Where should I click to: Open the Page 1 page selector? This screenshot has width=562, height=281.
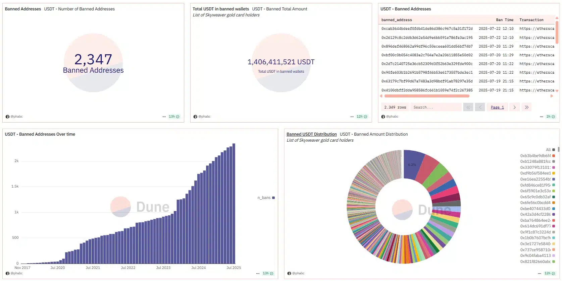[497, 108]
